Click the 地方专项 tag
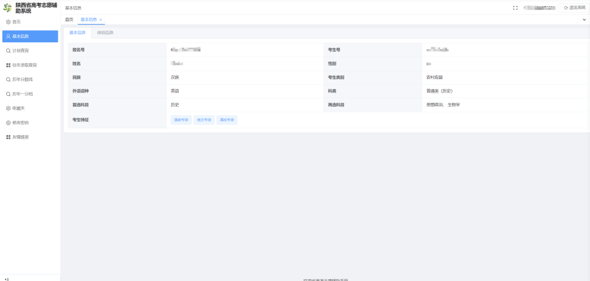Image resolution: width=590 pixels, height=281 pixels. pos(204,120)
